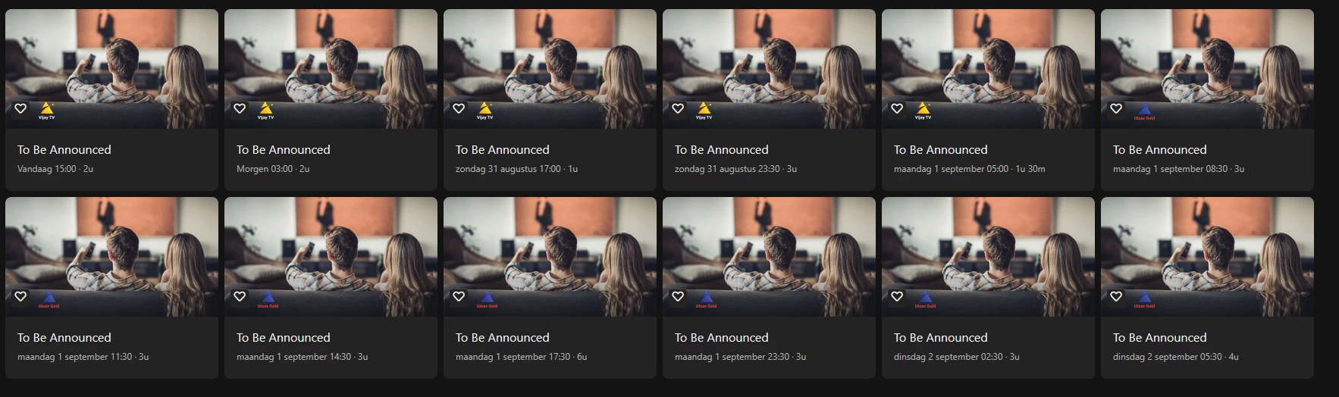Viewport: 1339px width, 397px height.
Task: Click Vijay TV logo on Vandaag 15:00 card
Action: 47,111
